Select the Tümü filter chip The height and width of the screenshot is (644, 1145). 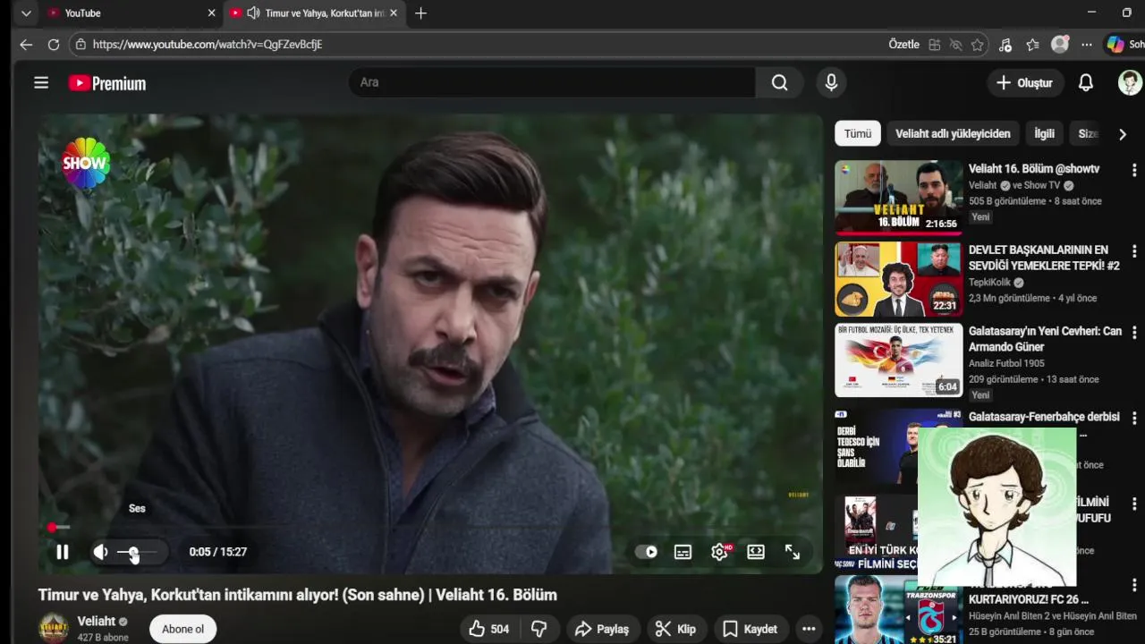[x=858, y=133]
